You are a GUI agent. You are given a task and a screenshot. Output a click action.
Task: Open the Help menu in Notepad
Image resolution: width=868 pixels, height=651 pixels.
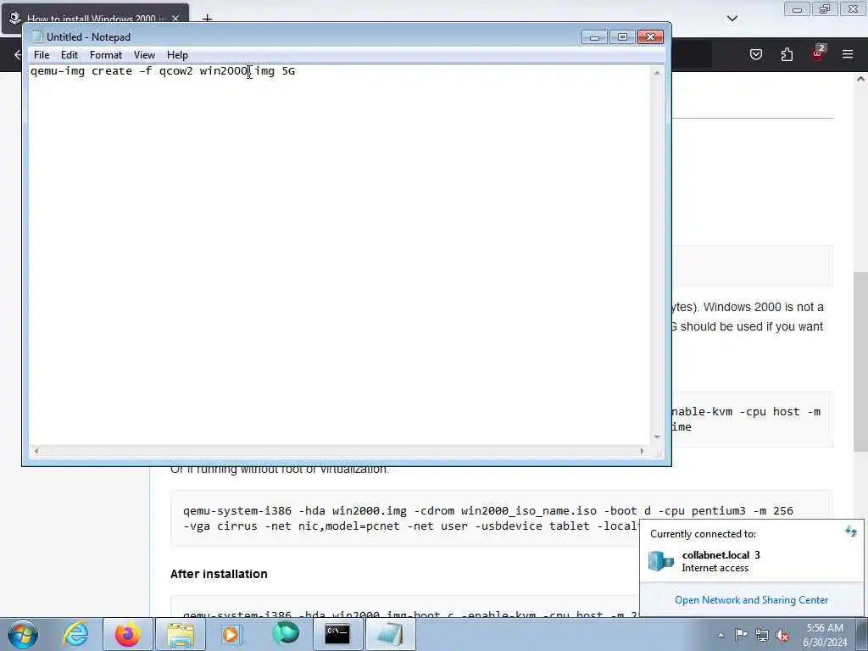[x=177, y=55]
